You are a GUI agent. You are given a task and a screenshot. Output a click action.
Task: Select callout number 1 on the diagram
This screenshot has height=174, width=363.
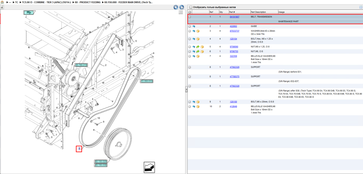point(79,149)
